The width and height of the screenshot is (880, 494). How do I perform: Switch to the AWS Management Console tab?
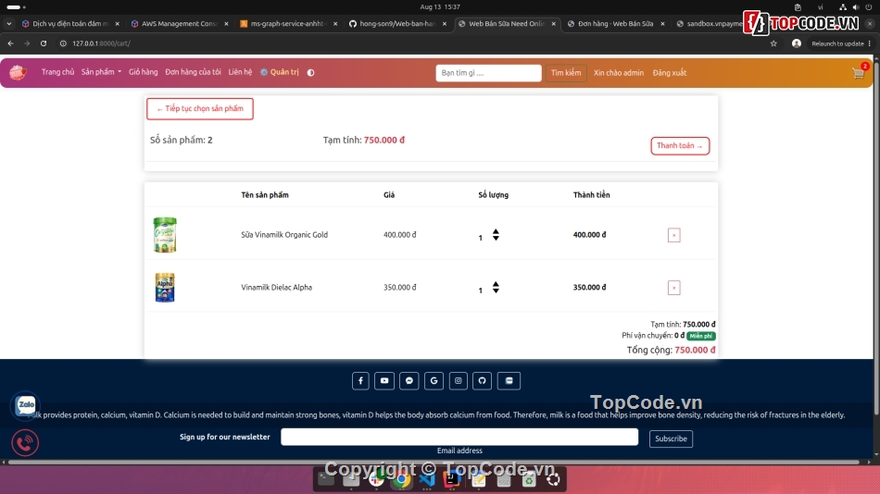coord(179,23)
